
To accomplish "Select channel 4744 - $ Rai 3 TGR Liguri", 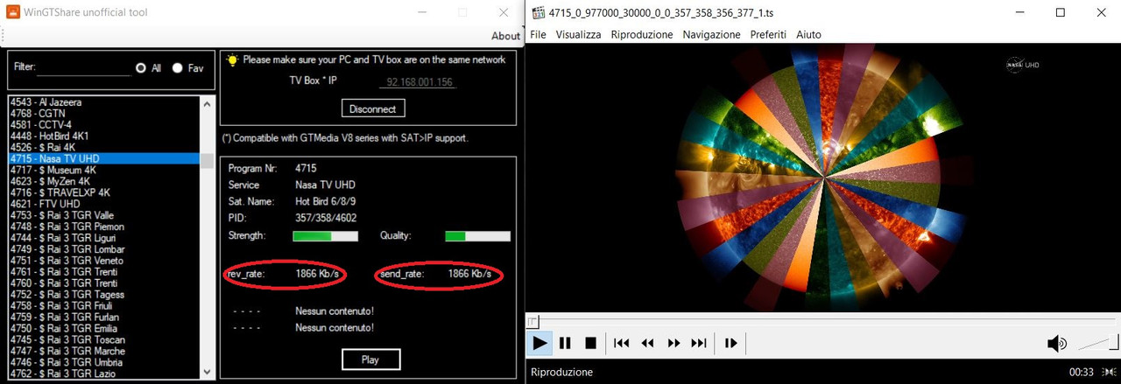I will click(x=104, y=238).
